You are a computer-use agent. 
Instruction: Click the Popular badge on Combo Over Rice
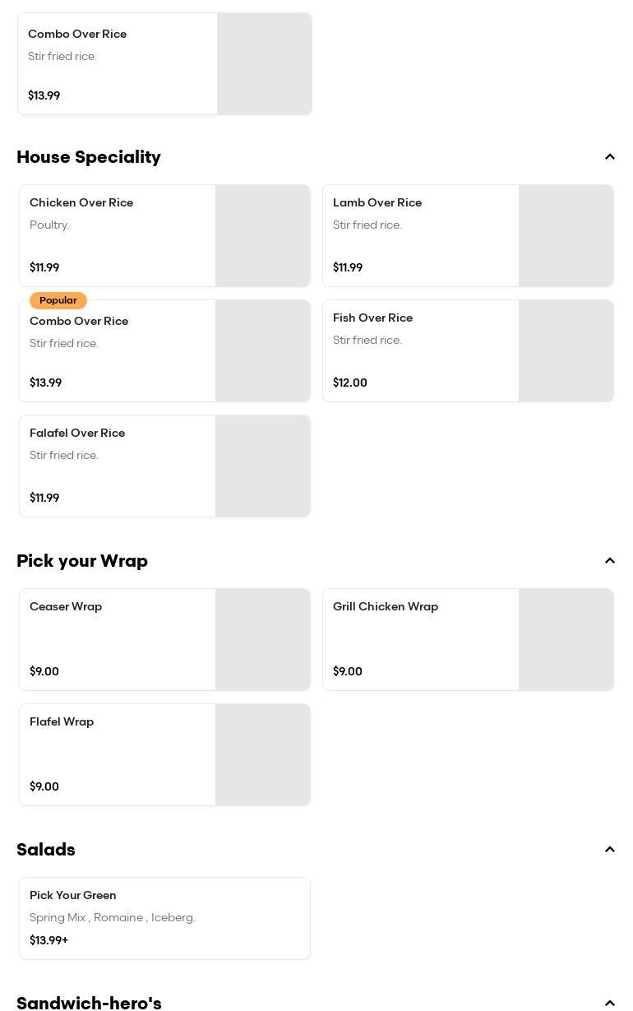pos(58,300)
